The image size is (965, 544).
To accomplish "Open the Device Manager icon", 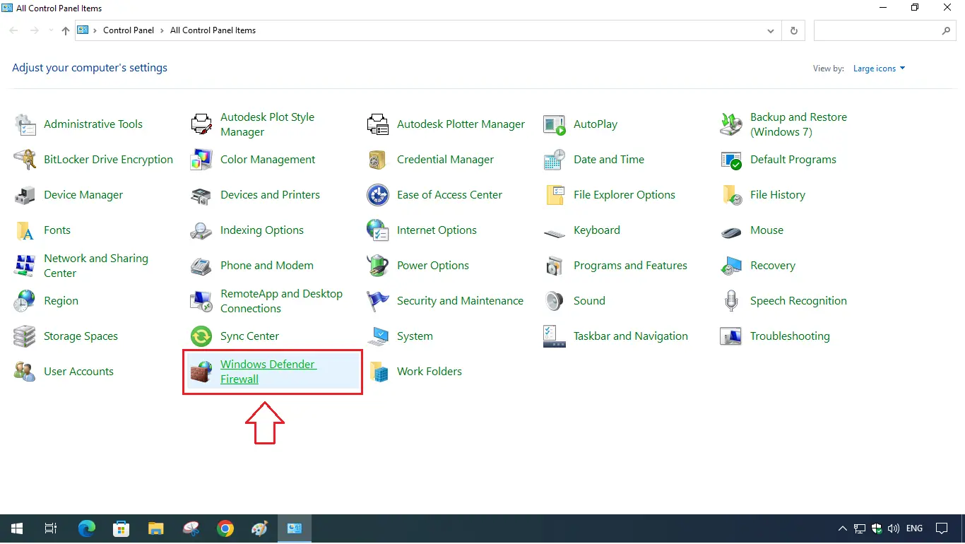I will pyautogui.click(x=25, y=195).
